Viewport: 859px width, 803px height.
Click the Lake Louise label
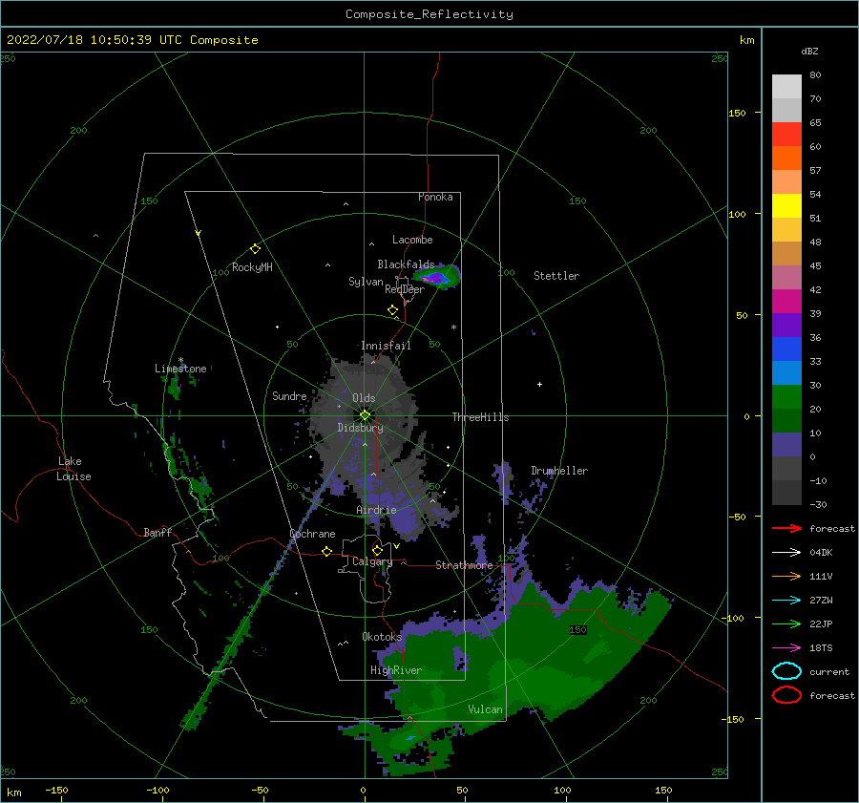[73, 469]
